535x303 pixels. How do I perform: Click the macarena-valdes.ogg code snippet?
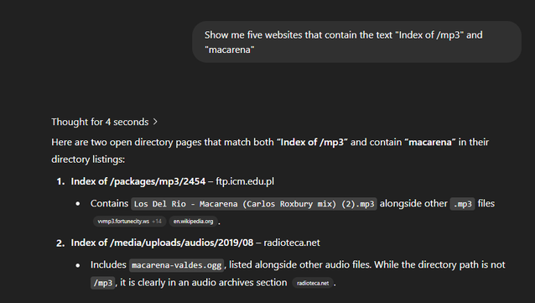click(x=176, y=265)
